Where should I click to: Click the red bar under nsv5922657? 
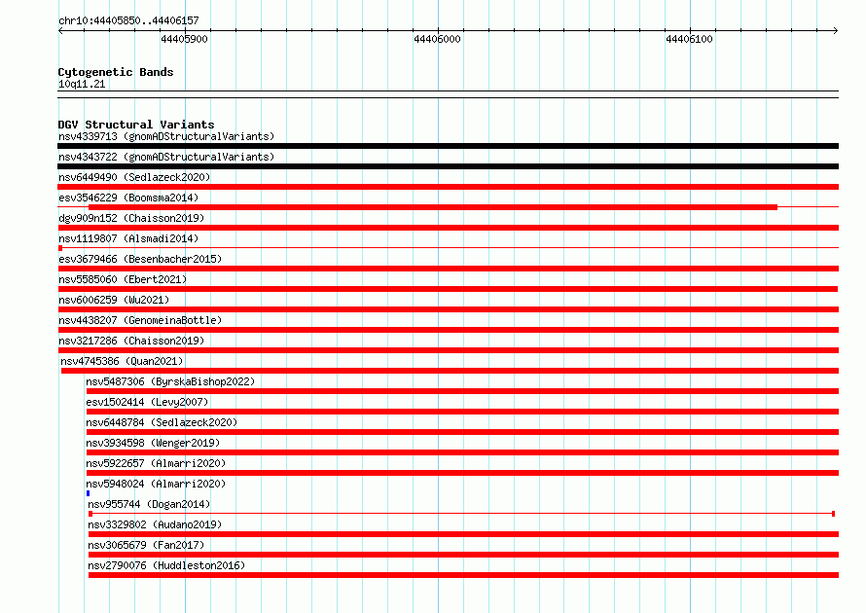click(x=463, y=473)
